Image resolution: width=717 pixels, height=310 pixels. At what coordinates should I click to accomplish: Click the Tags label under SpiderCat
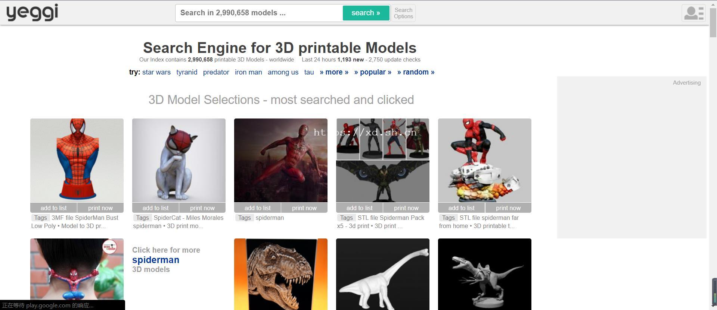tap(142, 218)
